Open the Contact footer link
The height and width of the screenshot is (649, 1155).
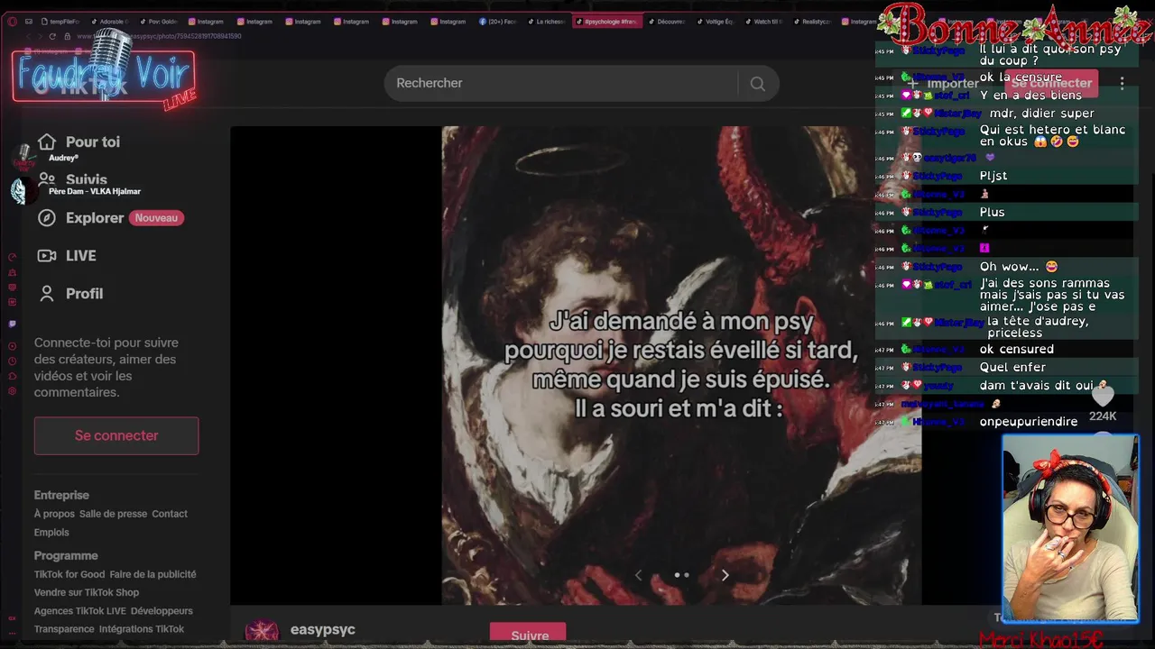(170, 514)
